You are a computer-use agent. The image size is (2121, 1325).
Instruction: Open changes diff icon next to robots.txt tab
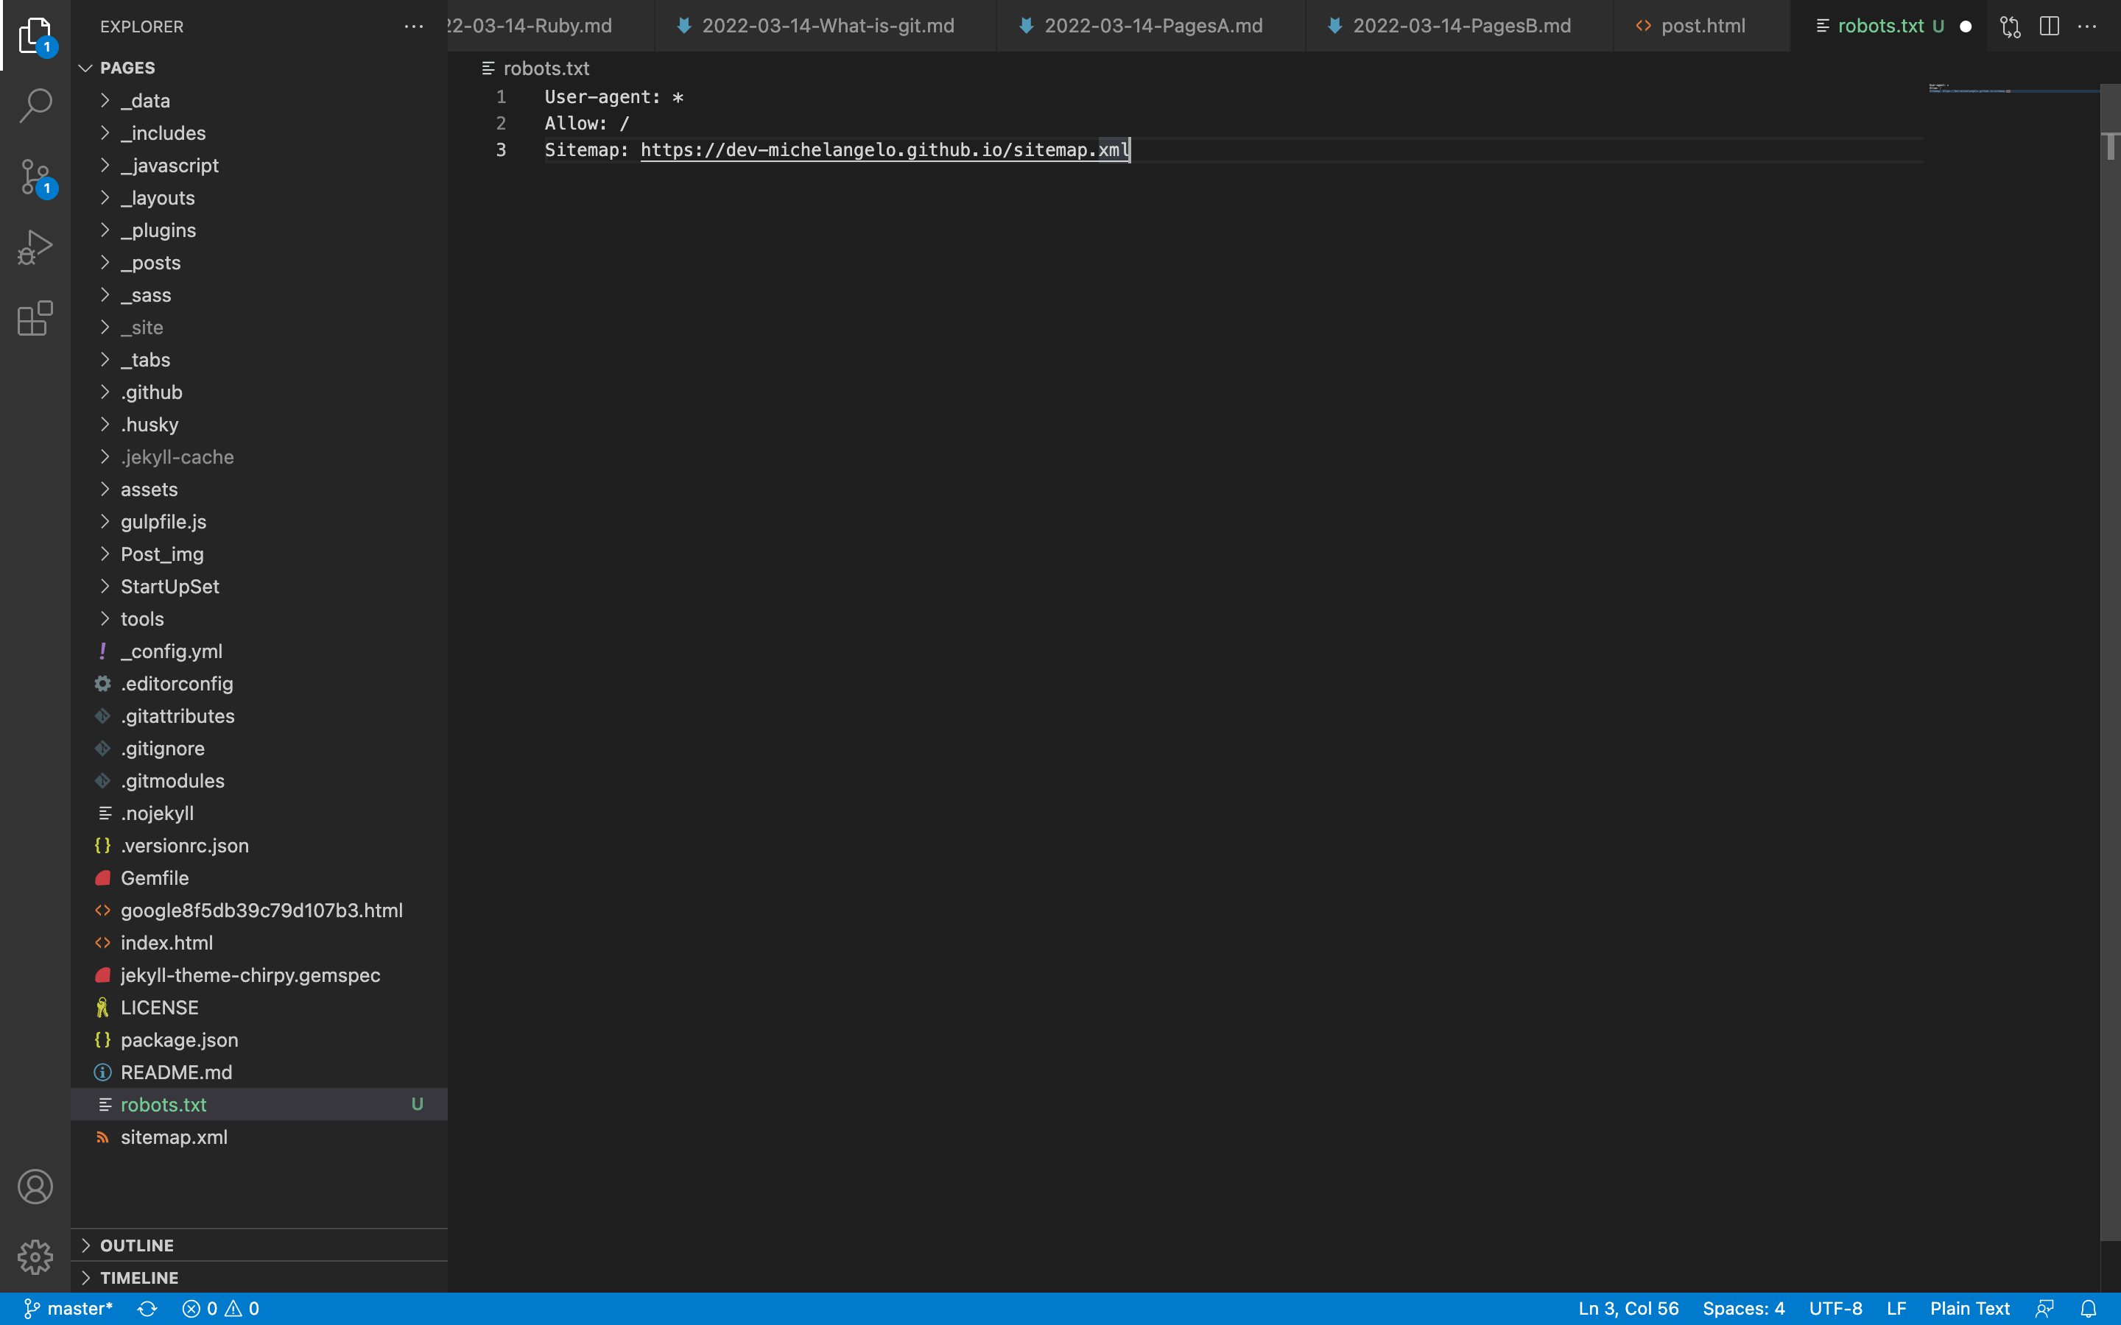2009,26
